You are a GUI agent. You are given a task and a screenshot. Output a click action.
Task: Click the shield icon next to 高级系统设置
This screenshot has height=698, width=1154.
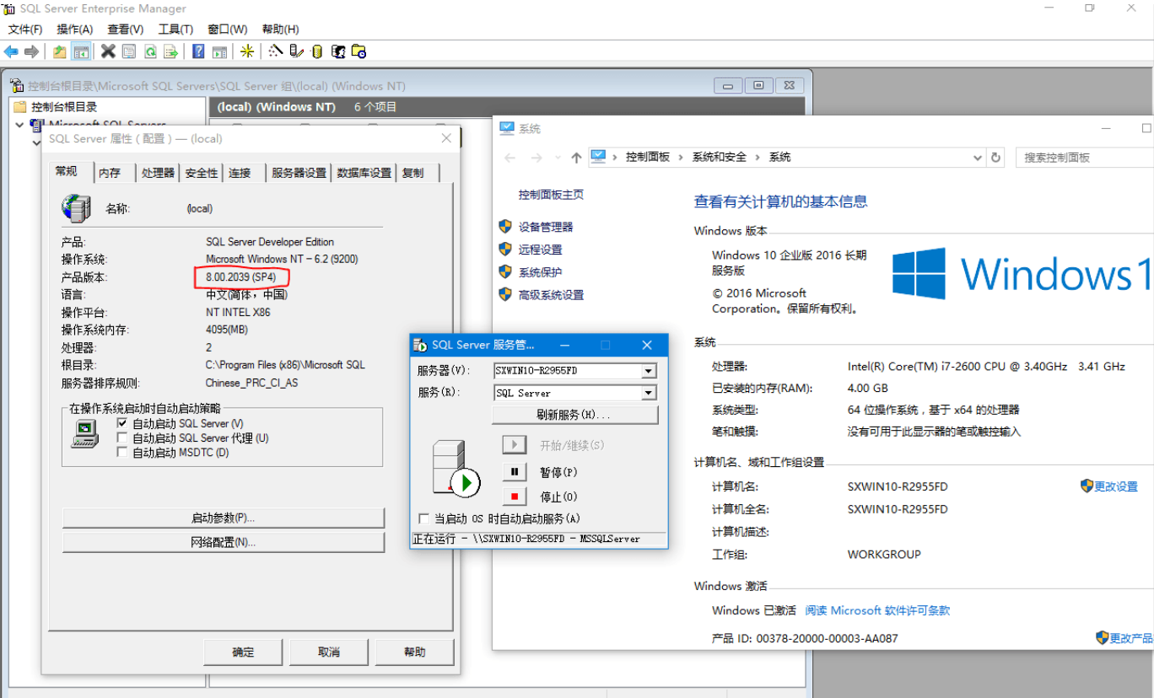point(505,295)
